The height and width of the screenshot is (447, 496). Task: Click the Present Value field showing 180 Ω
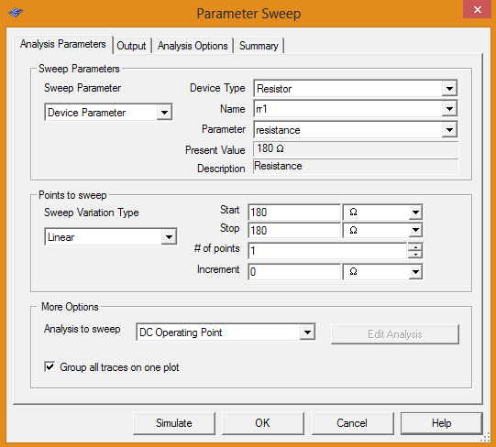point(356,148)
